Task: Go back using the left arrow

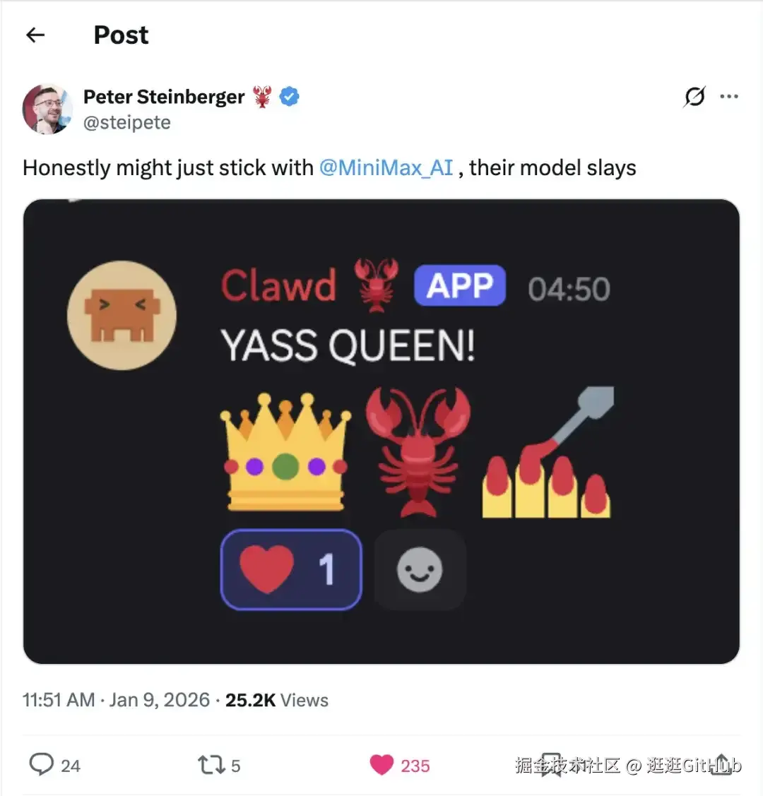Action: coord(35,35)
